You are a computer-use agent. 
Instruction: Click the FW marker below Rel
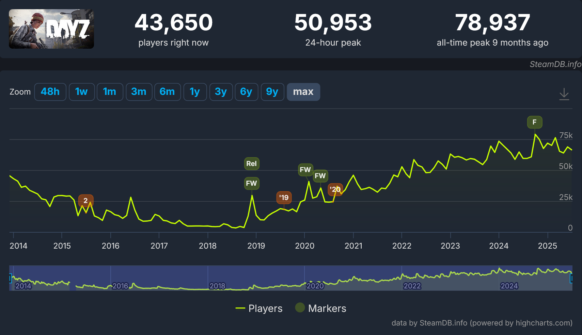point(252,183)
